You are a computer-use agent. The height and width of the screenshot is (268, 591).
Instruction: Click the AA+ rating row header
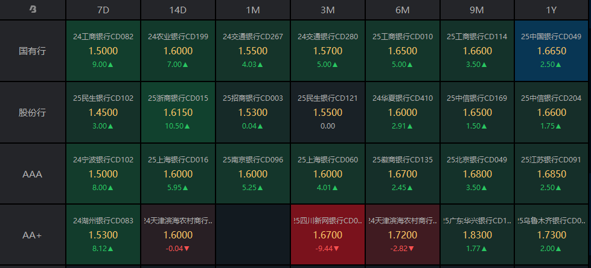coord(33,235)
